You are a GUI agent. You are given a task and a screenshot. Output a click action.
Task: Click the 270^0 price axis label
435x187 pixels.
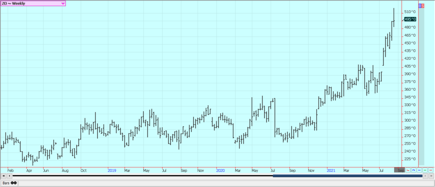tap(410, 136)
